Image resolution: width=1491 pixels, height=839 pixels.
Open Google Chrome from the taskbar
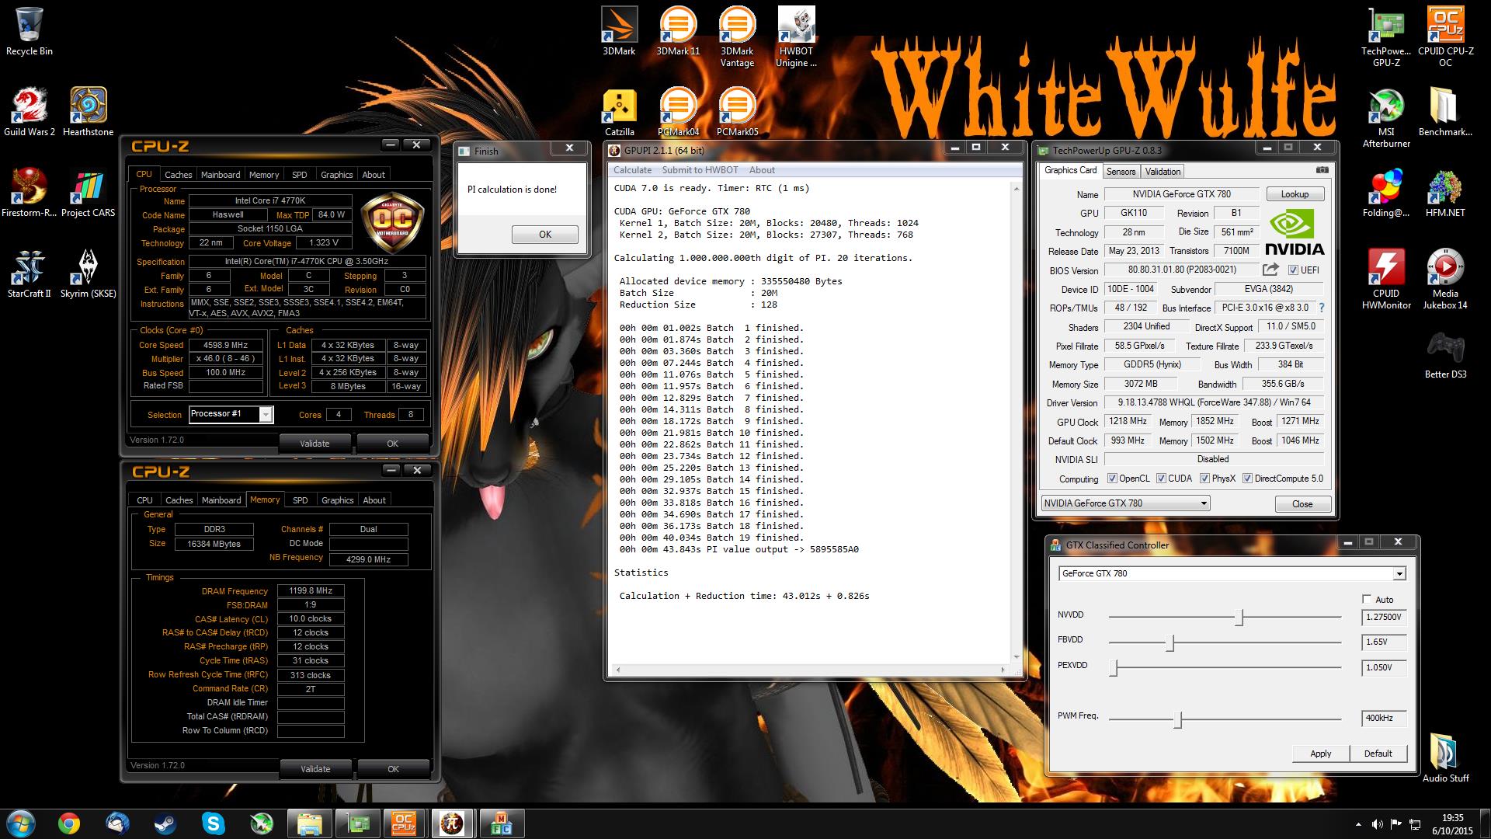[x=69, y=823]
